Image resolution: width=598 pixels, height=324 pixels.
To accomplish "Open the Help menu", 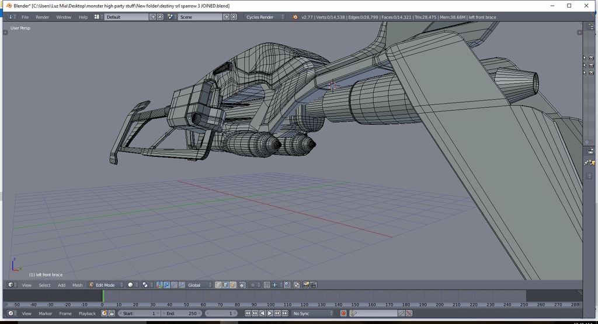I will click(x=83, y=17).
